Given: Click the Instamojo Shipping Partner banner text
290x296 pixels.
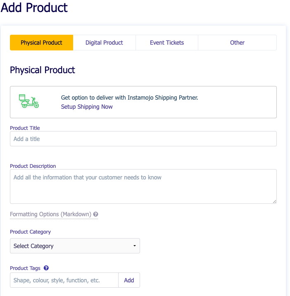Looking at the screenshot, I should click(x=130, y=98).
